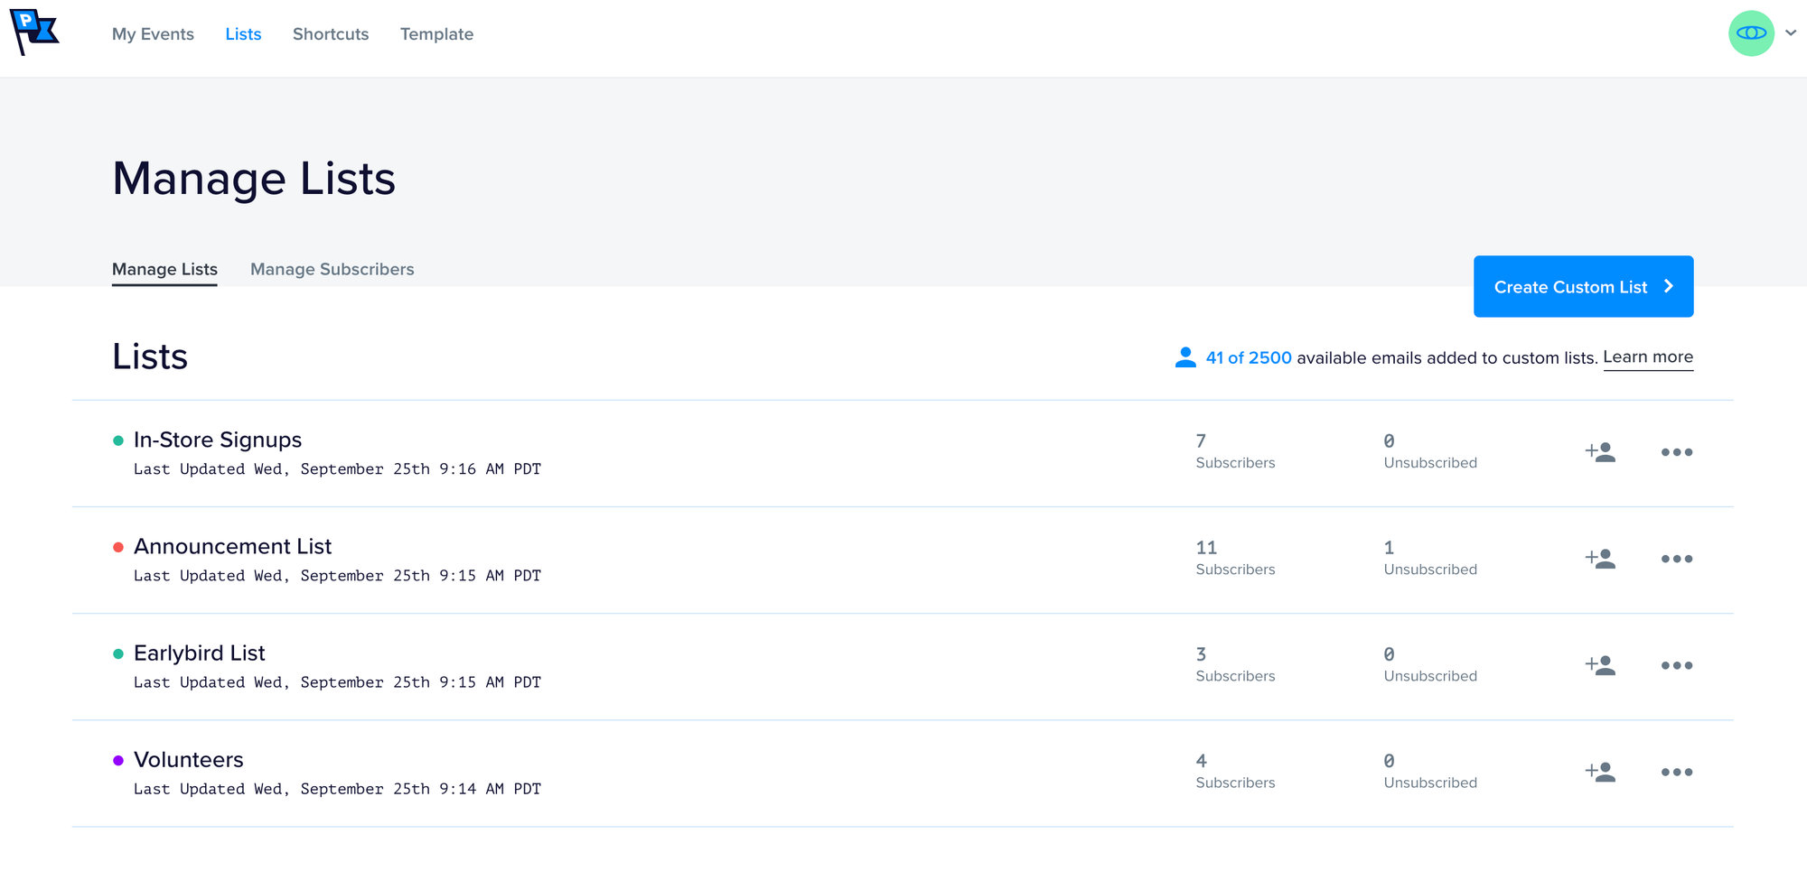Screen dimensions: 1807x880
Task: Expand the account menu chevron
Action: click(x=1791, y=33)
